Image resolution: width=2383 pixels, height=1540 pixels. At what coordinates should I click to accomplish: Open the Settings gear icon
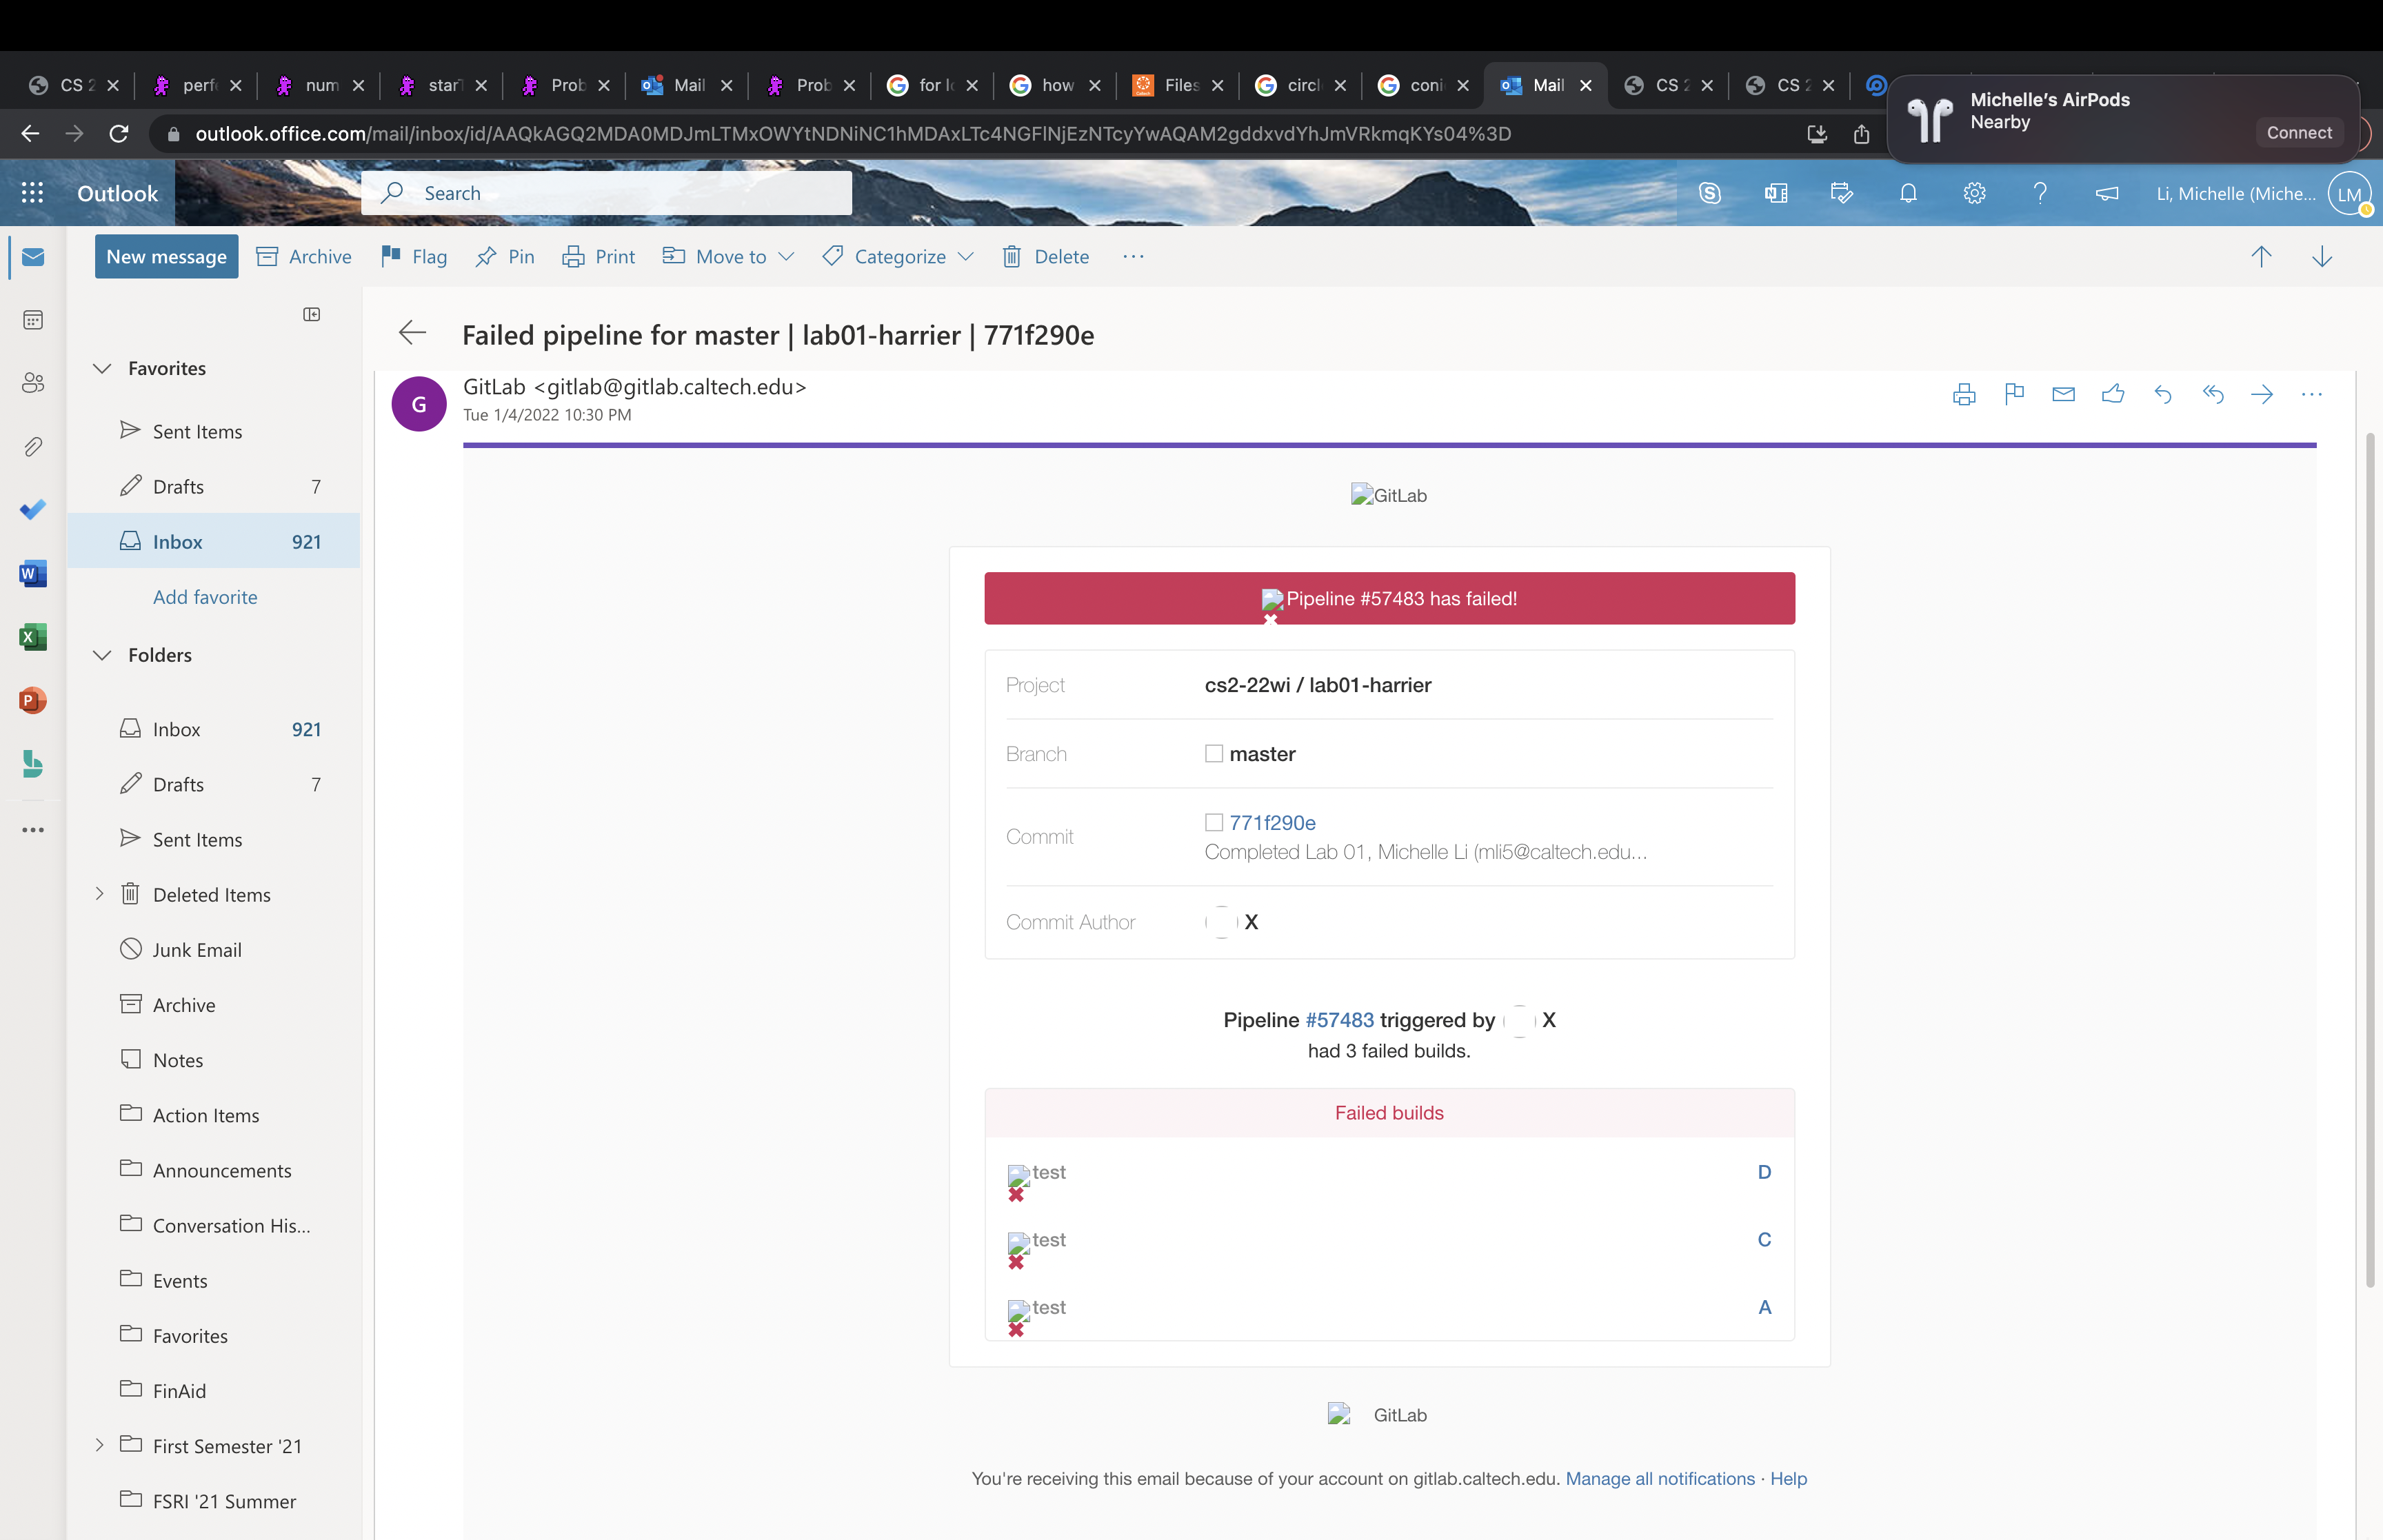(1974, 193)
